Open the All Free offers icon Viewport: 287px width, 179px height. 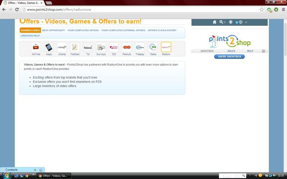click(x=36, y=47)
